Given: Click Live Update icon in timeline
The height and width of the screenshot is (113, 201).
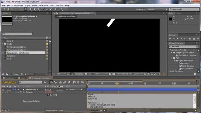Looking at the screenshot, I should click(x=51, y=82).
